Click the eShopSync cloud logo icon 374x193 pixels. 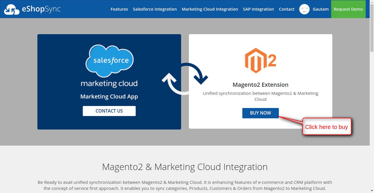pyautogui.click(x=11, y=9)
